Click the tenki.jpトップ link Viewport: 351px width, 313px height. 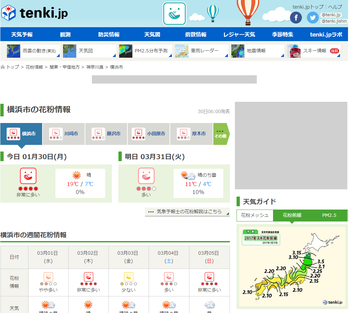tap(308, 7)
